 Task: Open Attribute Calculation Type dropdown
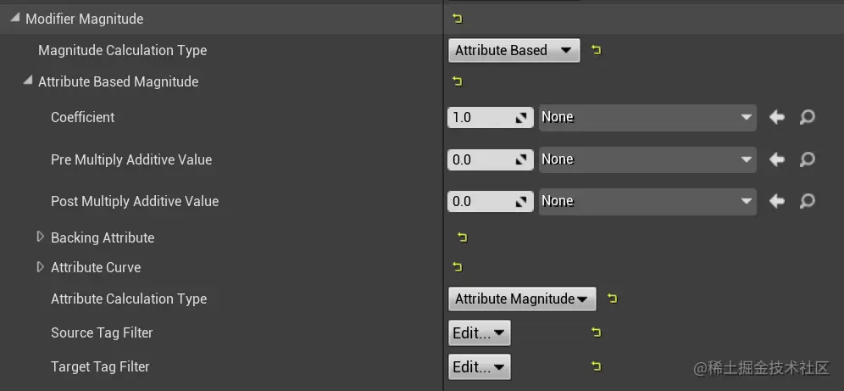click(x=521, y=299)
